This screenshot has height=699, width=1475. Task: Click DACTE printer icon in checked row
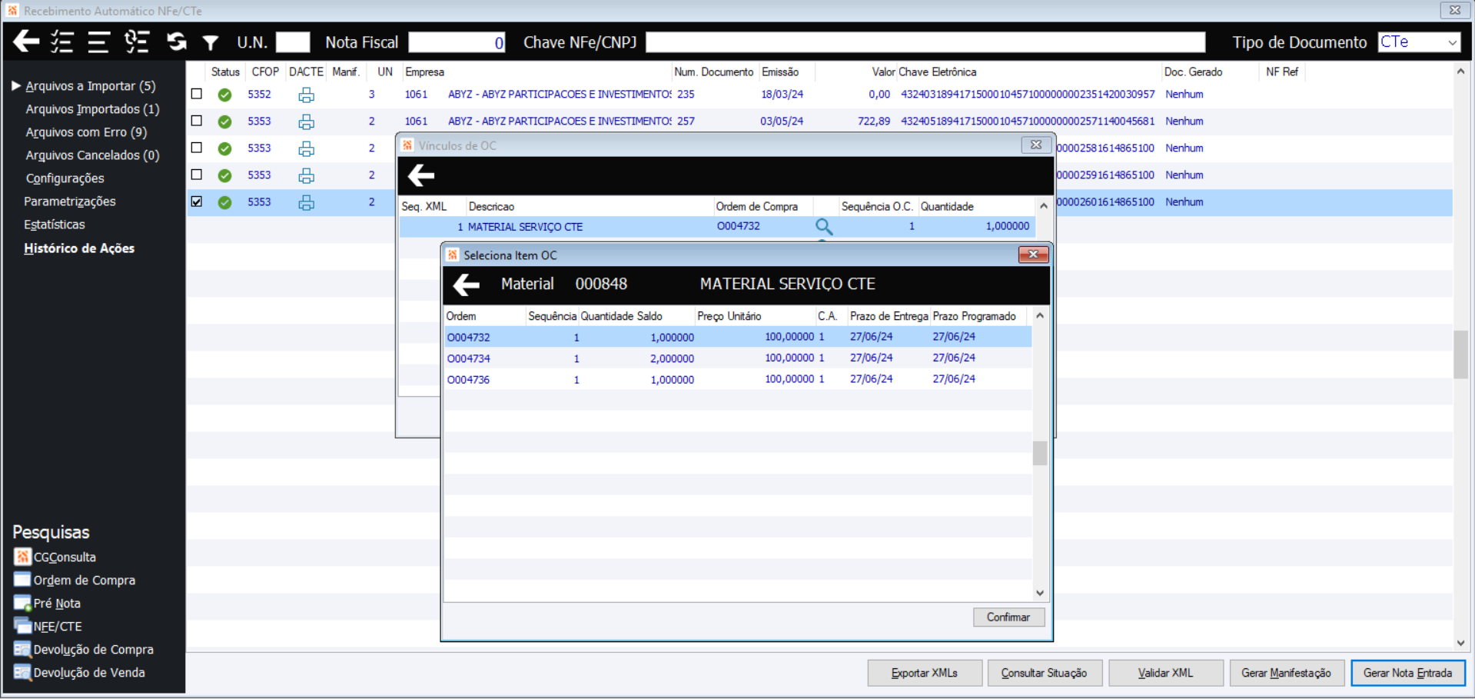coord(306,202)
